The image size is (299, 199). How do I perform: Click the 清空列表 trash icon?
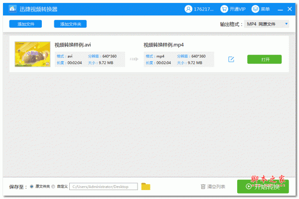203,187
